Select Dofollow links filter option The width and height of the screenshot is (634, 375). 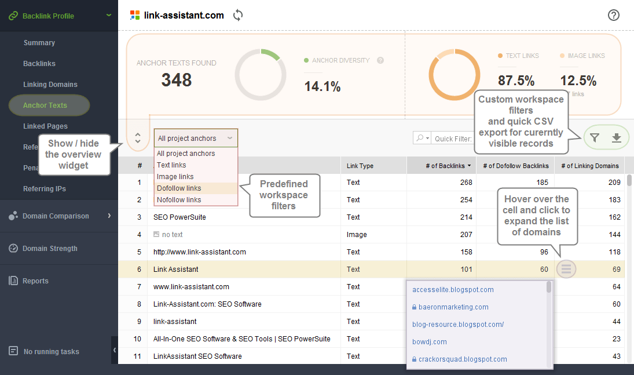click(196, 188)
